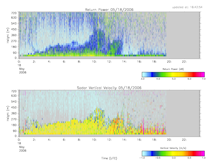Click the 720 height tick on Vertical Velocity plot

[x=14, y=91]
